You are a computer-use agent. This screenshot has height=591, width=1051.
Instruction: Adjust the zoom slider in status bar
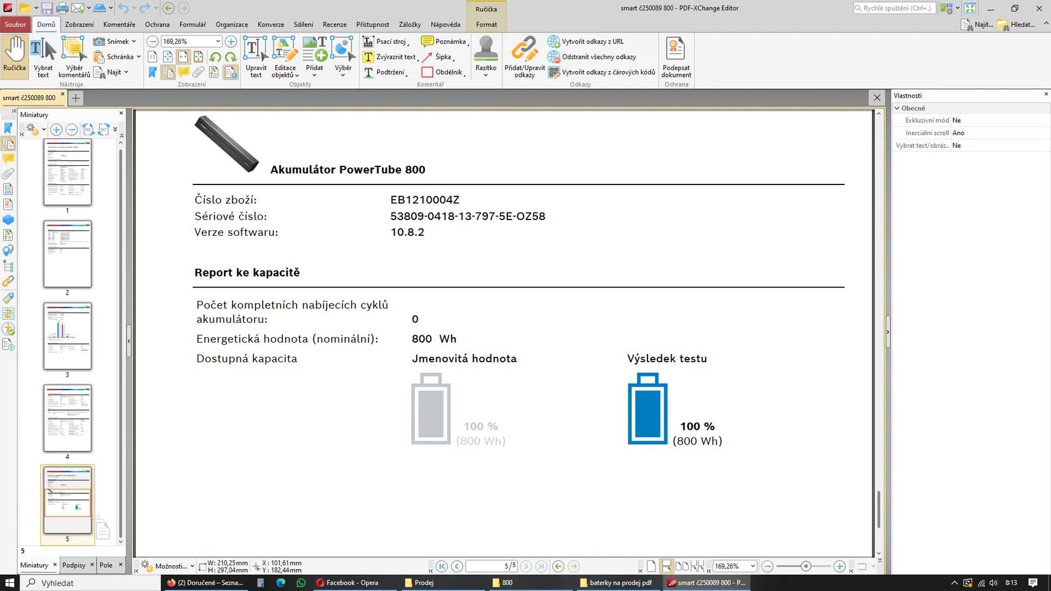click(x=805, y=566)
